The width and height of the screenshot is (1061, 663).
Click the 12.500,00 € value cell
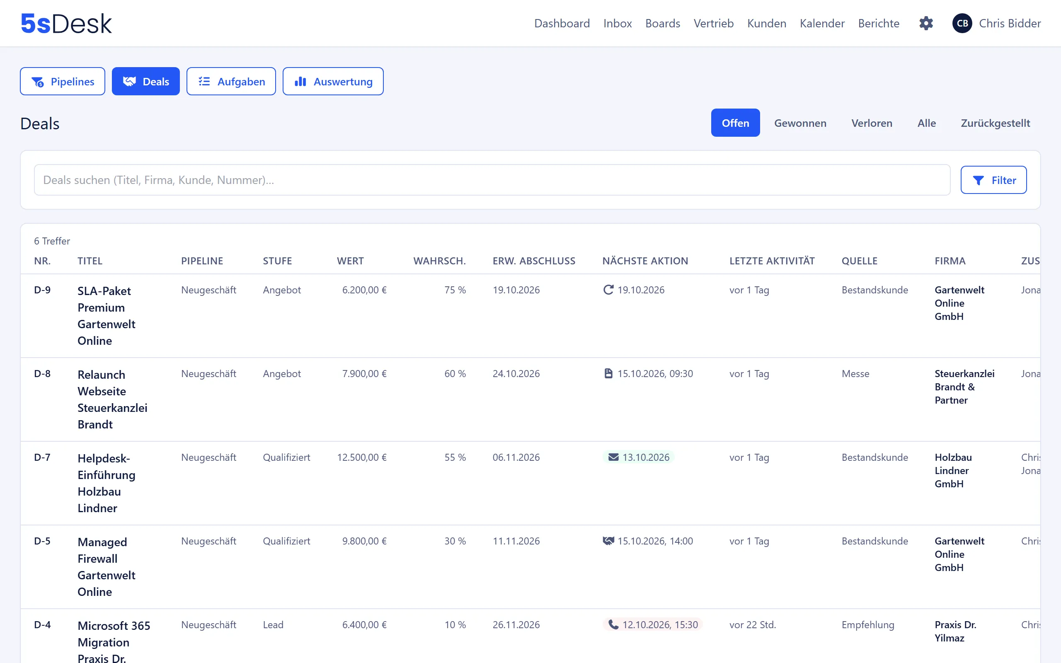pos(362,457)
